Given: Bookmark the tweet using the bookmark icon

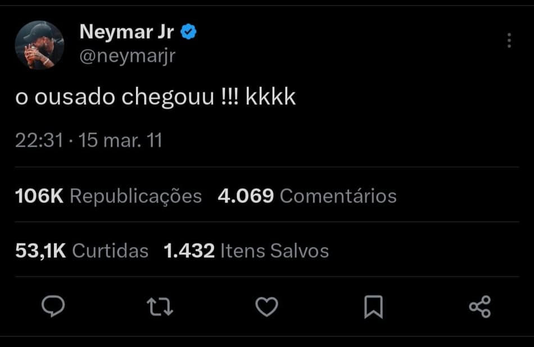Looking at the screenshot, I should coord(373,307).
